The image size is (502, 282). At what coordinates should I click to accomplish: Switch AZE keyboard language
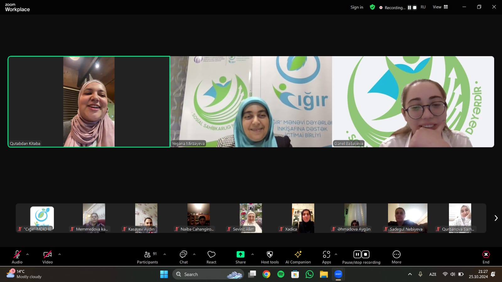point(433,274)
